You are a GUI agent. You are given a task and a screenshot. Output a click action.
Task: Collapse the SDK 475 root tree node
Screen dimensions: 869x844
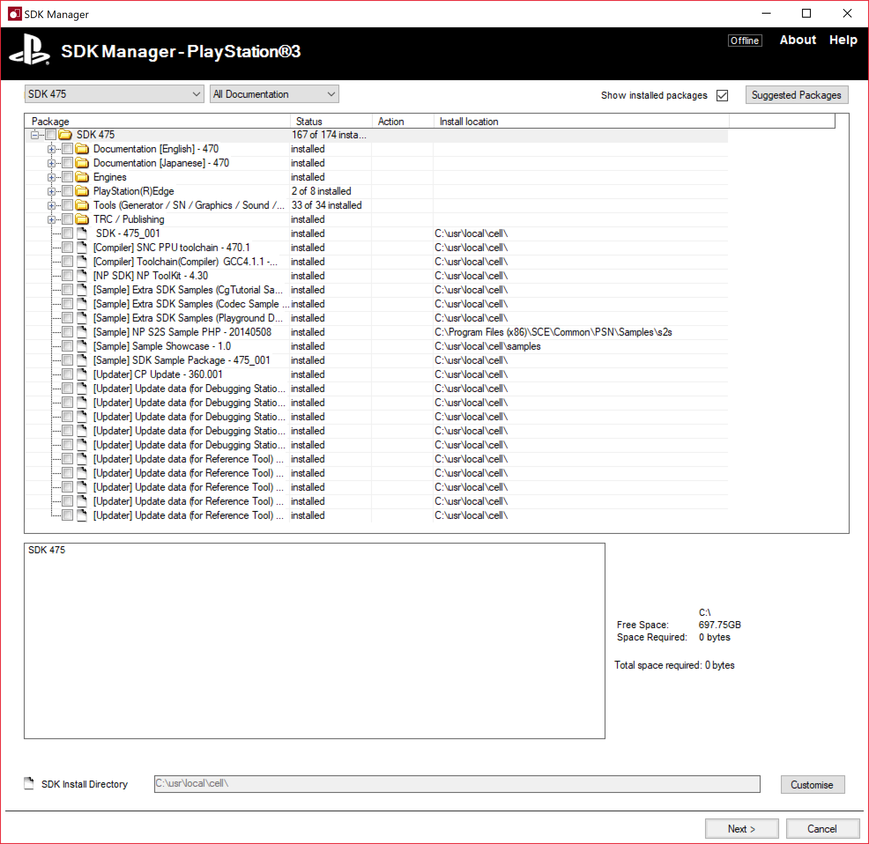pos(34,135)
